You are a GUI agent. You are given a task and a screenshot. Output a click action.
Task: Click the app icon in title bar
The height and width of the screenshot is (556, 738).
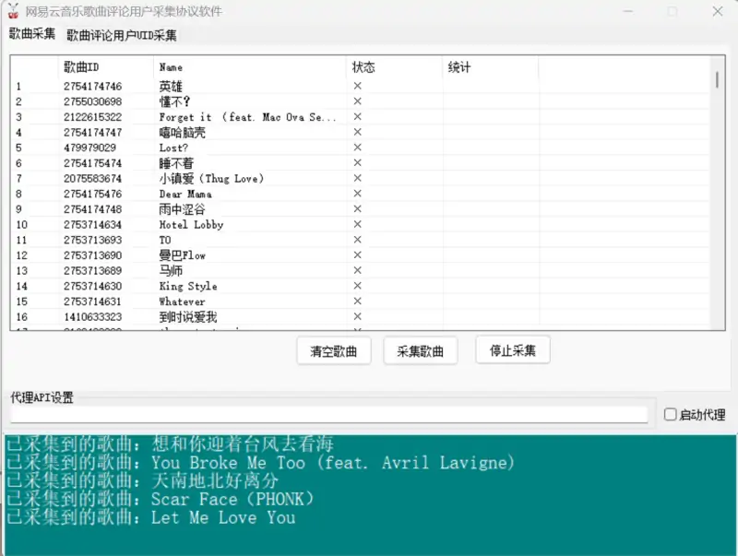coord(14,11)
